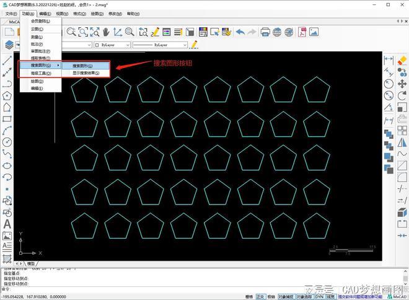Toggle 对象捕捉 object snap in status bar
409x300 pixels.
(286, 297)
